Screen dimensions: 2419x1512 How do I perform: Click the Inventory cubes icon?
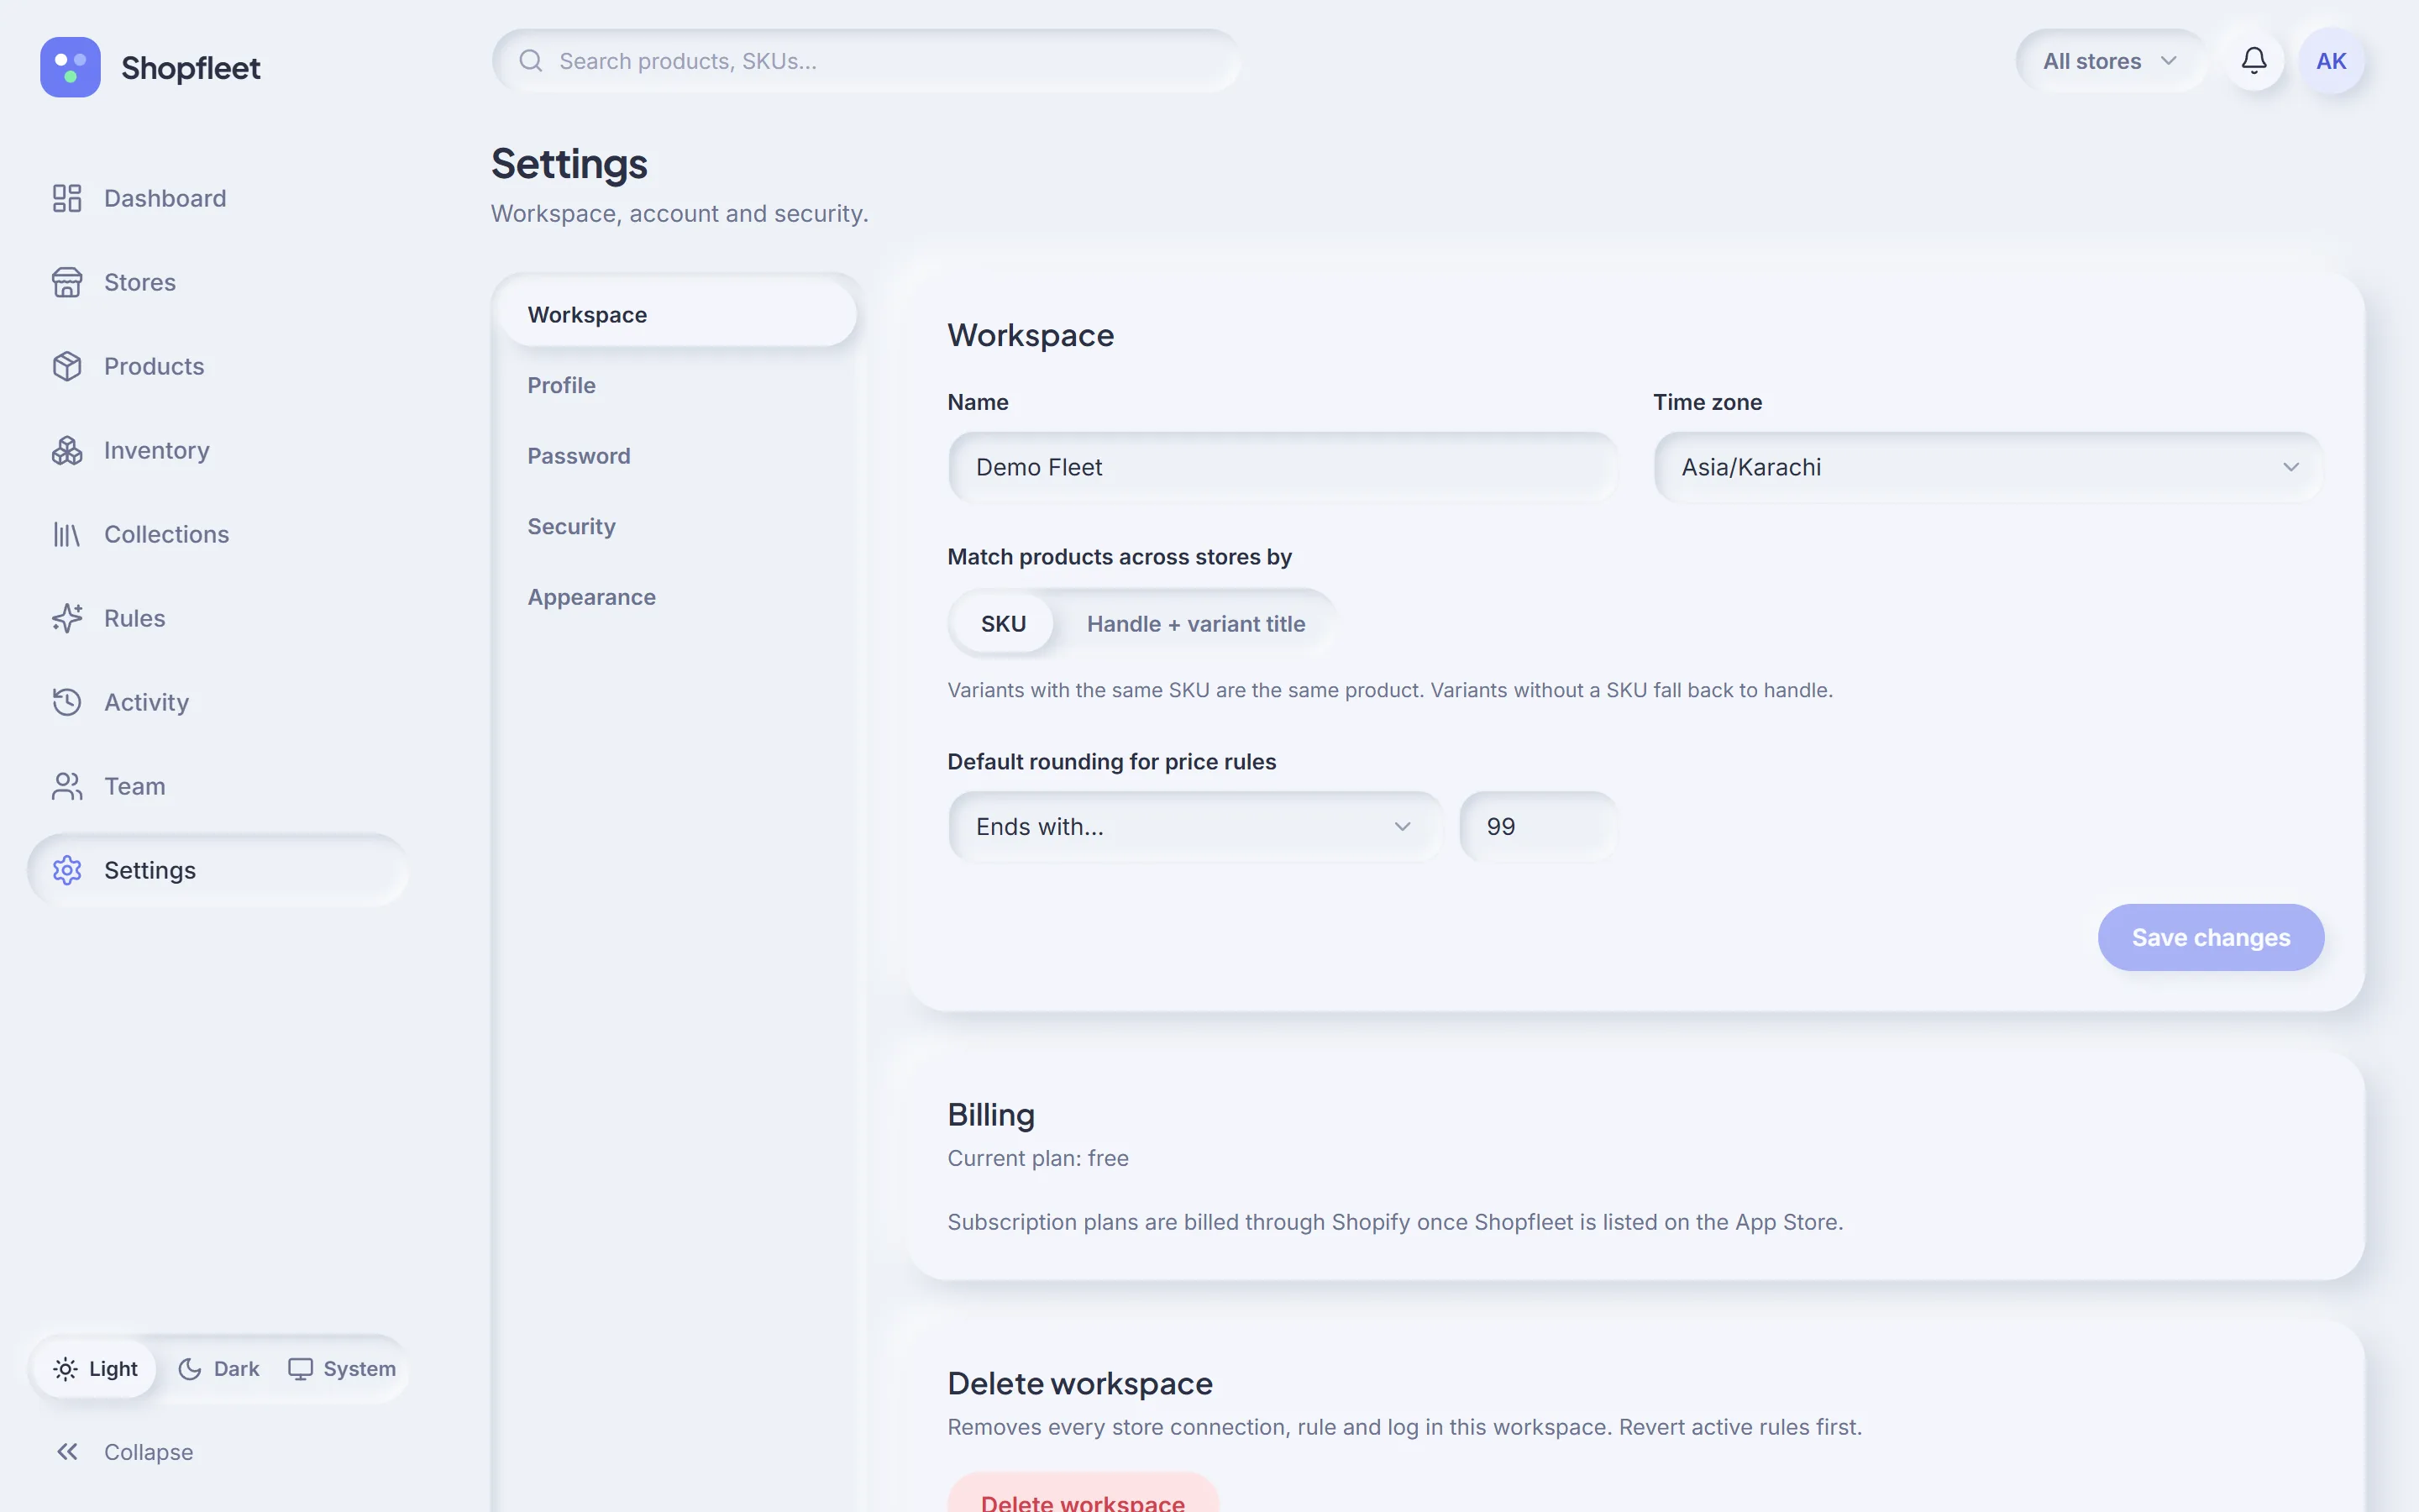pos(67,450)
